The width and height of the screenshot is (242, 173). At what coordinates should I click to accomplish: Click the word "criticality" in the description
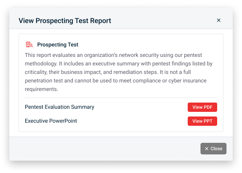(x=38, y=72)
